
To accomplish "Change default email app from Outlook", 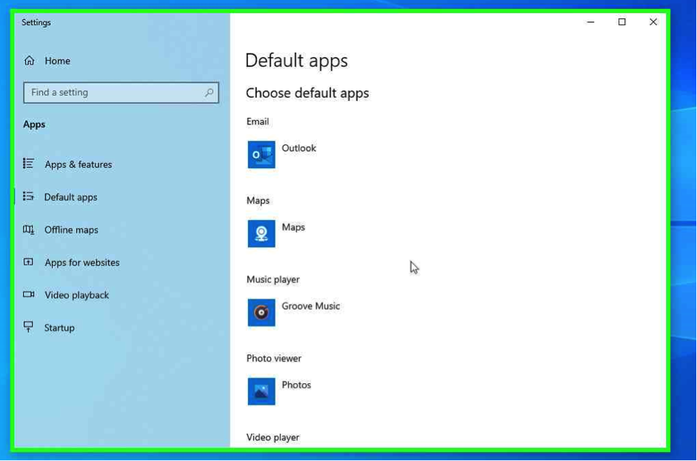I will pyautogui.click(x=299, y=149).
